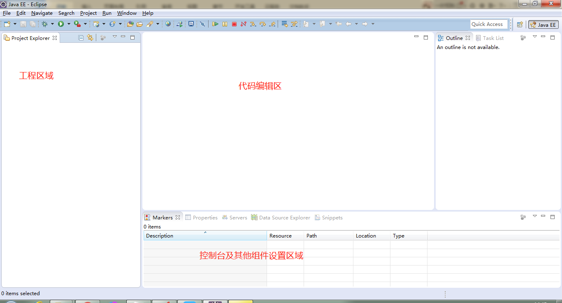Viewport: 562px width, 303px height.
Task: Click the Location column header
Action: 372,236
